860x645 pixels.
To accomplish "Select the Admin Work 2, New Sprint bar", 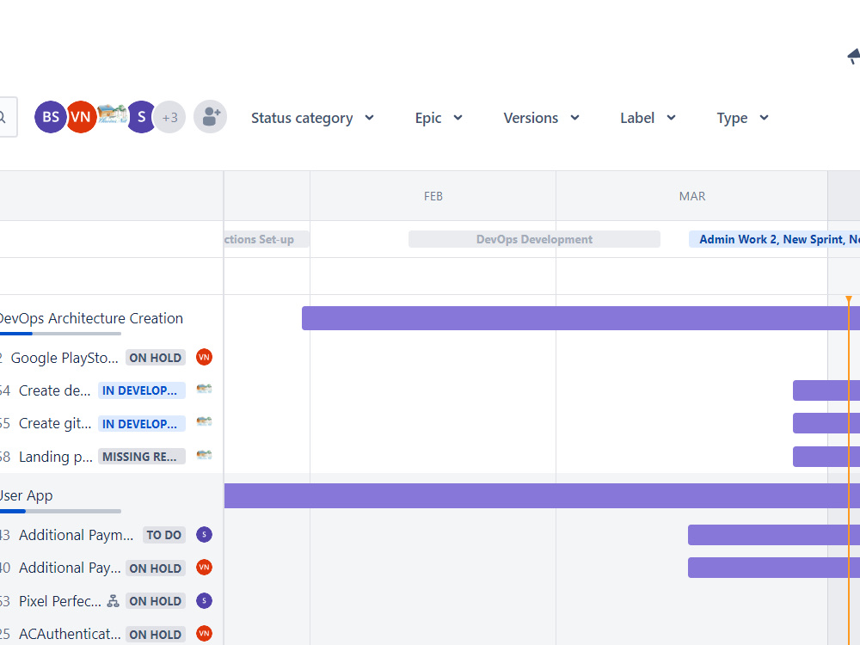I will [x=775, y=239].
